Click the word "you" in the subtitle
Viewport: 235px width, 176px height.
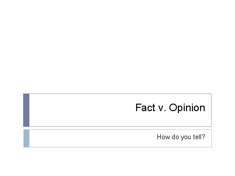[x=185, y=137]
